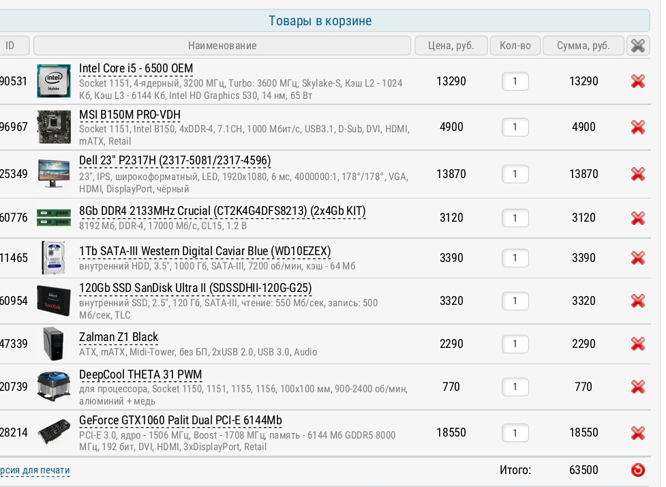Image resolution: width=666 pixels, height=487 pixels.
Task: Click the red circular refresh icon near Итого
Action: tap(638, 470)
